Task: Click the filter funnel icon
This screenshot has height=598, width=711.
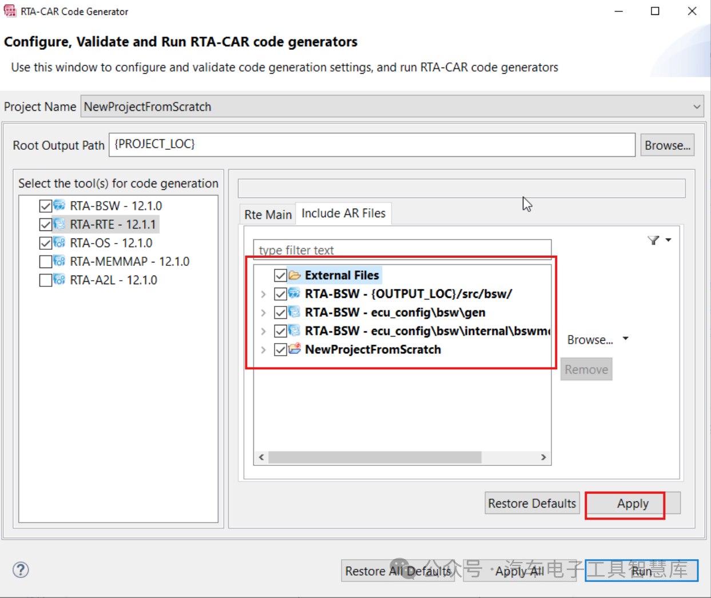Action: tap(653, 241)
